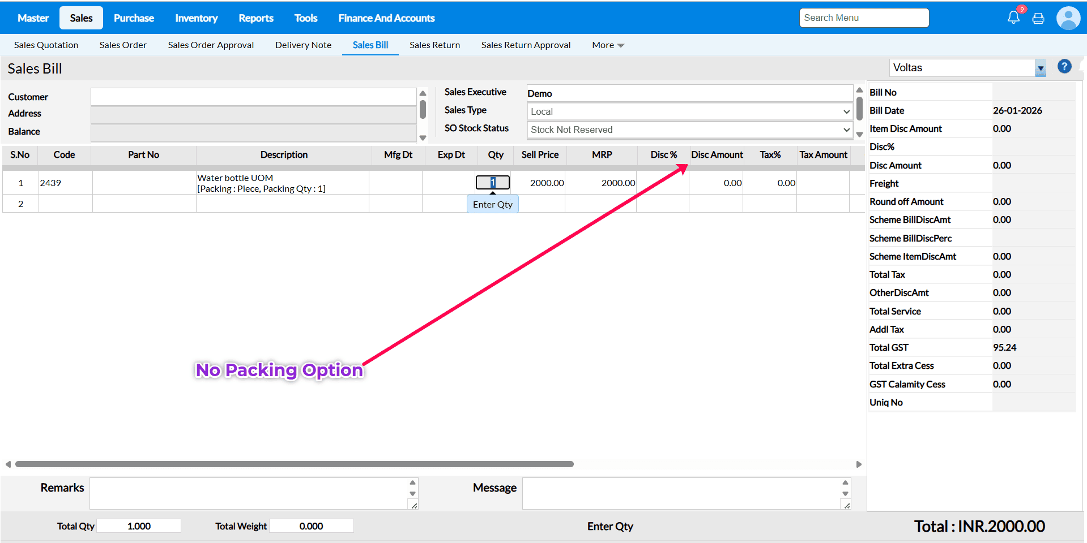Click the blue help question mark icon
This screenshot has height=543, width=1087.
click(1064, 67)
